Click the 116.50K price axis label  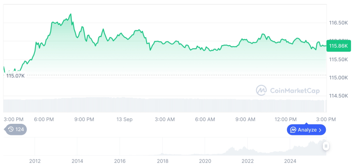coord(338,22)
